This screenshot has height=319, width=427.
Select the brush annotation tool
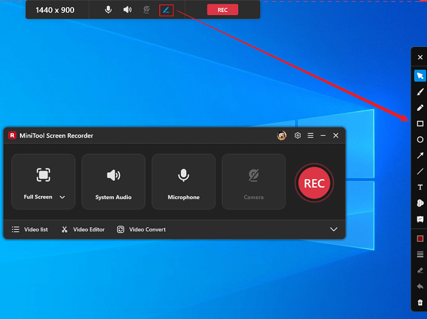pos(420,92)
